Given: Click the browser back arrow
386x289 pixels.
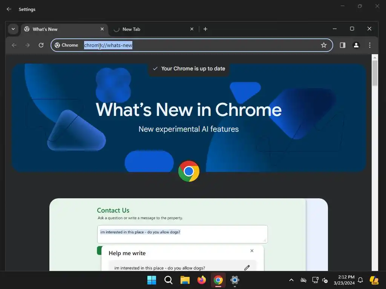Looking at the screenshot, I should (x=14, y=45).
